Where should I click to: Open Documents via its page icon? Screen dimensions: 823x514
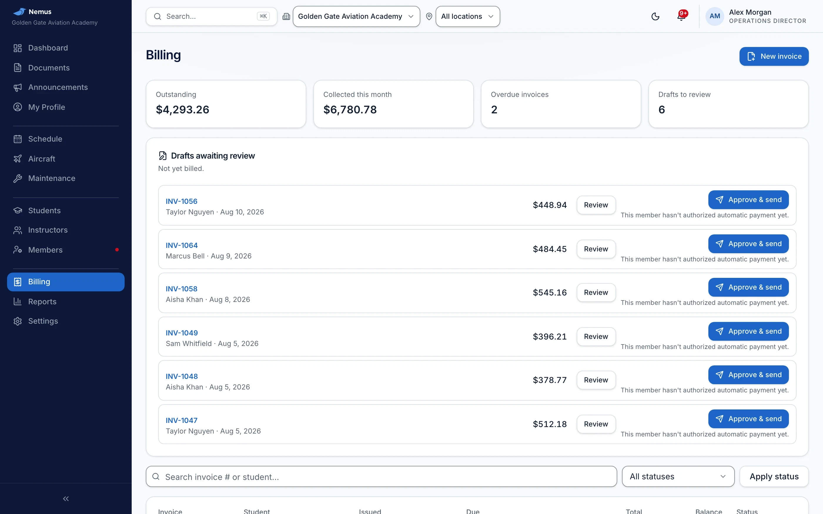click(18, 68)
